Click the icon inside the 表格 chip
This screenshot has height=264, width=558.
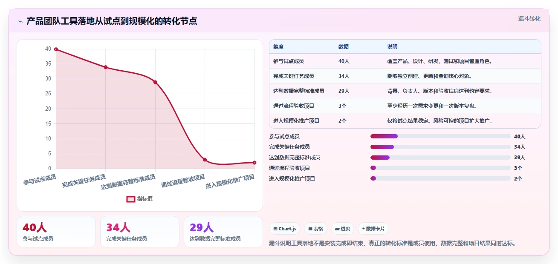pos(310,229)
